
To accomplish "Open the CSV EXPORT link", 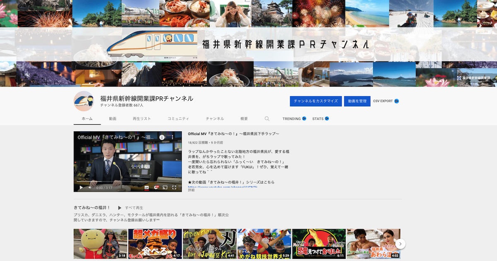I will click(x=383, y=101).
